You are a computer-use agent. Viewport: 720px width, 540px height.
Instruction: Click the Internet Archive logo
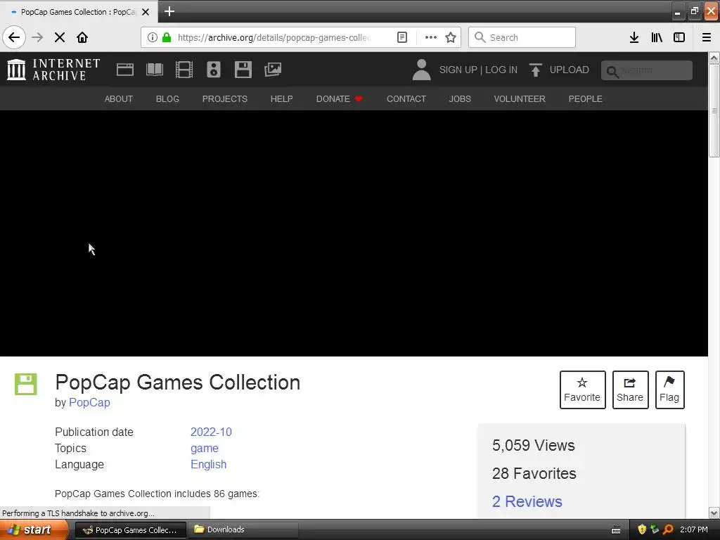point(53,70)
